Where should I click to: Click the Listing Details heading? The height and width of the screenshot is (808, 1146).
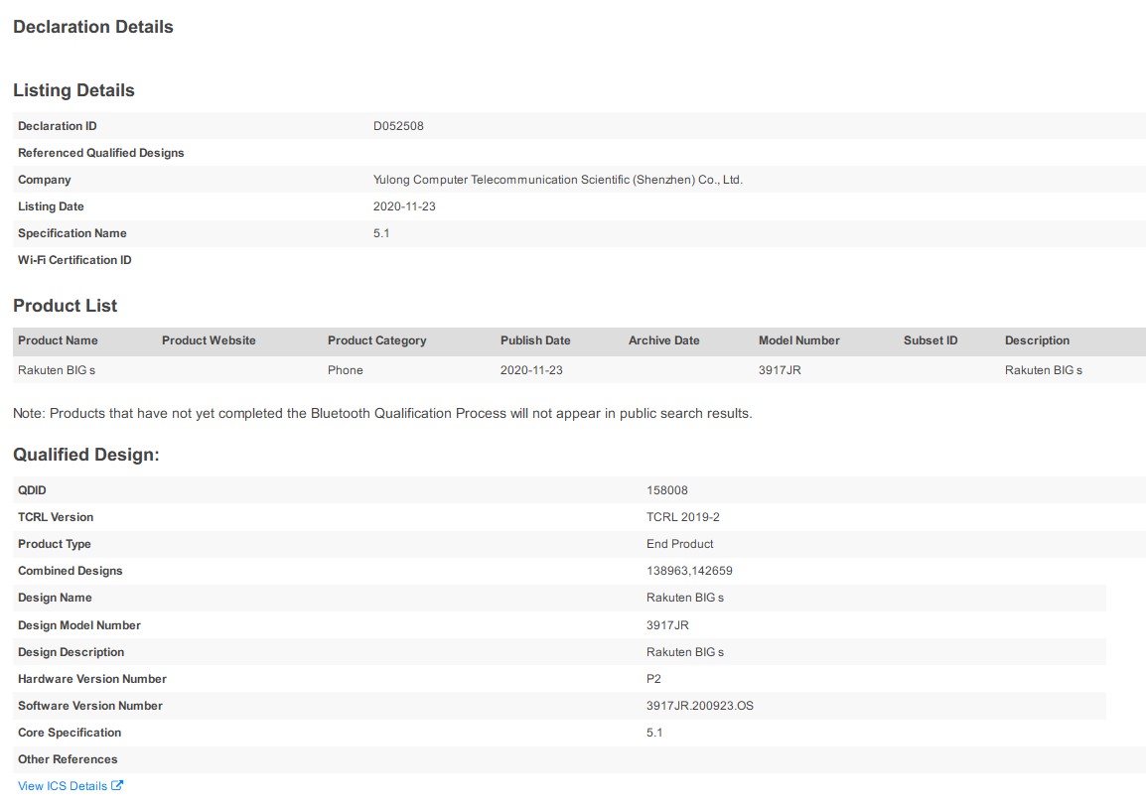point(73,90)
